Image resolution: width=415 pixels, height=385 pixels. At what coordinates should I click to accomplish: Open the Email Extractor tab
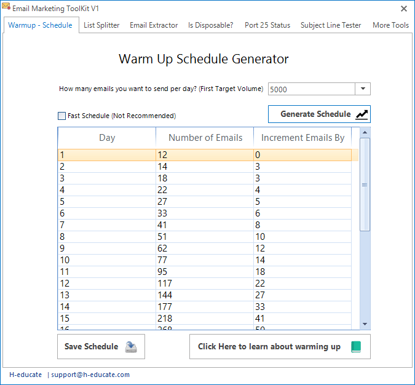[154, 25]
